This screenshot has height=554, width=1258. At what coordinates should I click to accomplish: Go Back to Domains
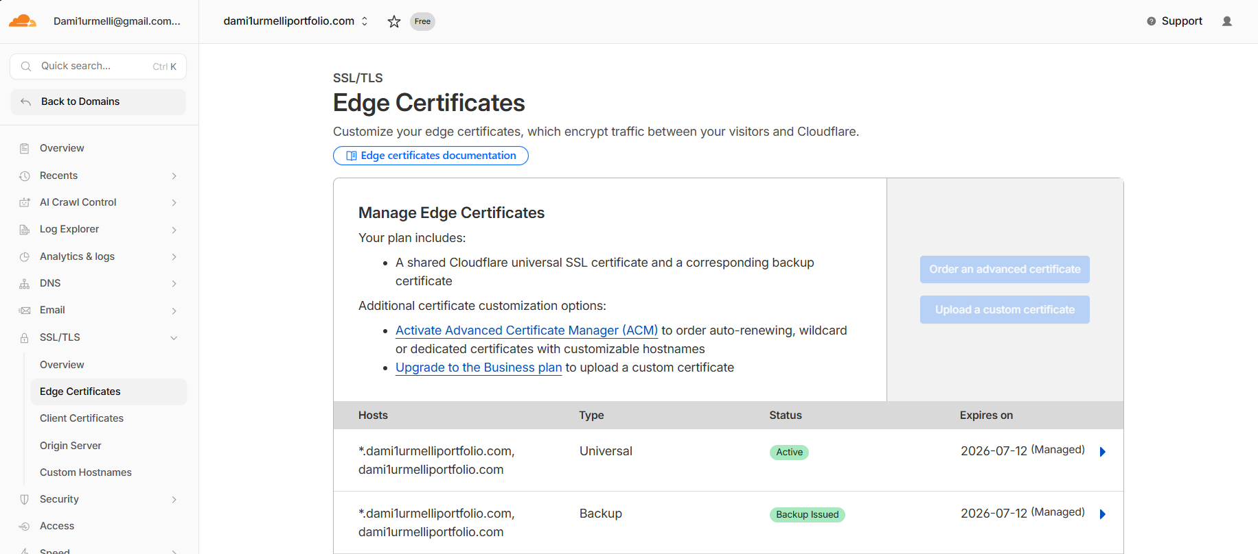coord(98,101)
